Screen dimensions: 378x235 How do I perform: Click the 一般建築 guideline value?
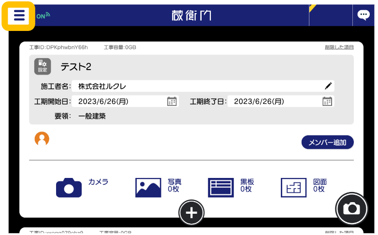point(92,116)
